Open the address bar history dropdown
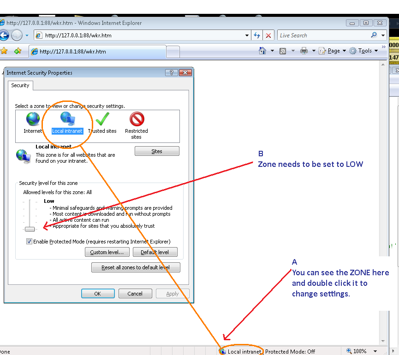 point(247,35)
